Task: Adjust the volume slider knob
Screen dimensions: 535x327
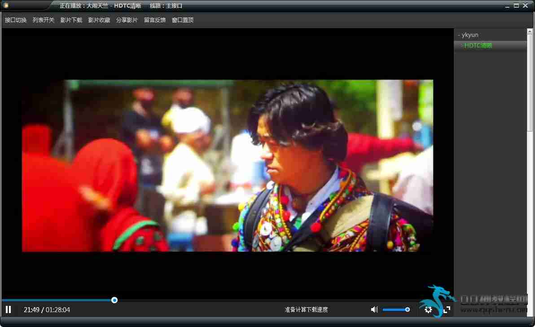Action: [408, 309]
